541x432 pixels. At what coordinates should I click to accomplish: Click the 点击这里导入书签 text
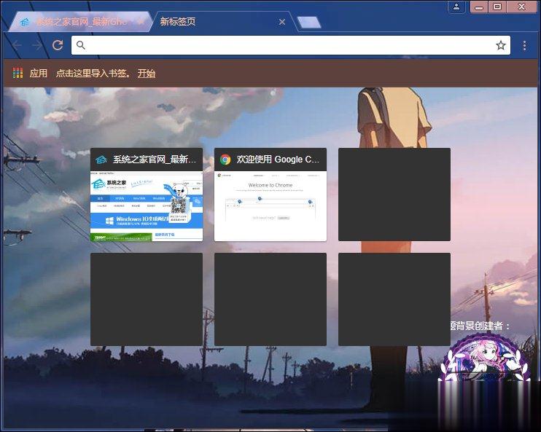(93, 74)
